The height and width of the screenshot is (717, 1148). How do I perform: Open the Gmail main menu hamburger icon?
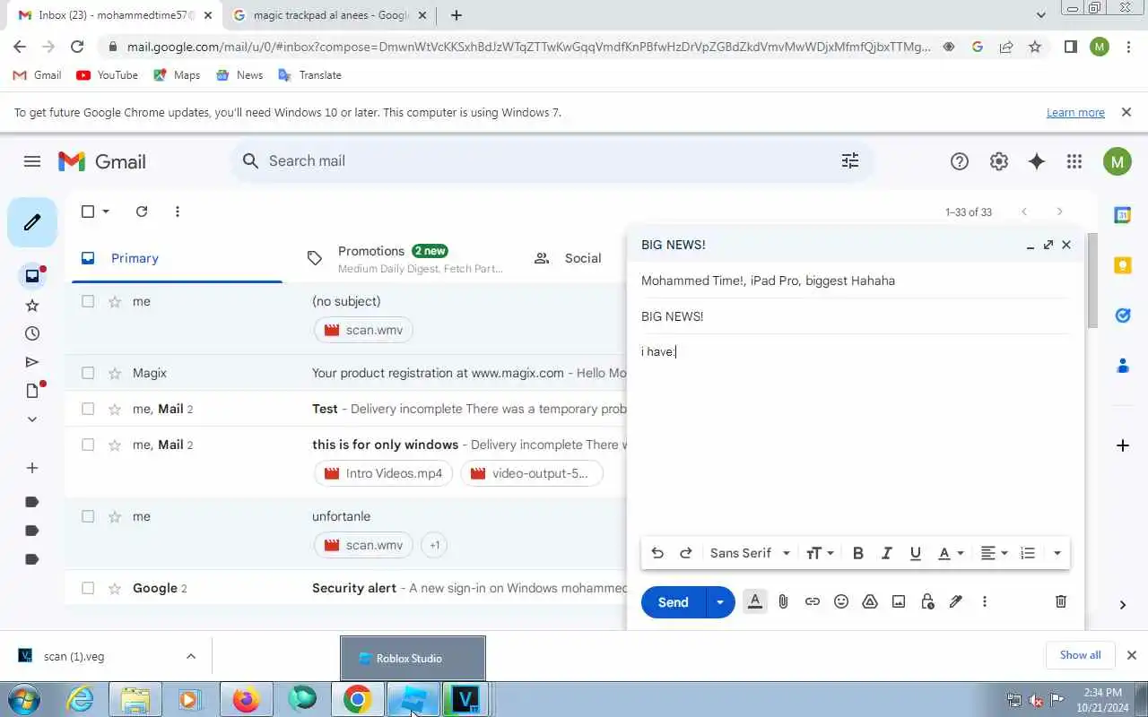coord(32,161)
